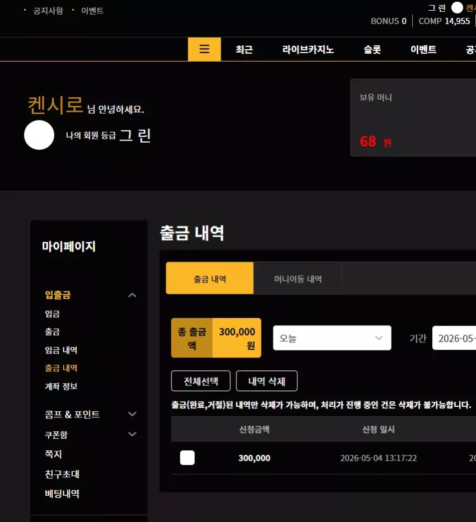Open 출금 in the sidebar
Screen dimensions: 476x522
(x=52, y=332)
